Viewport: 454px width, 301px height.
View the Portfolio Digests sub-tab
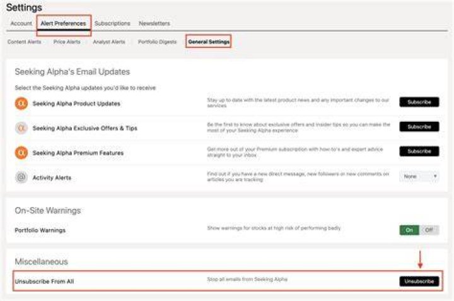[x=157, y=42]
